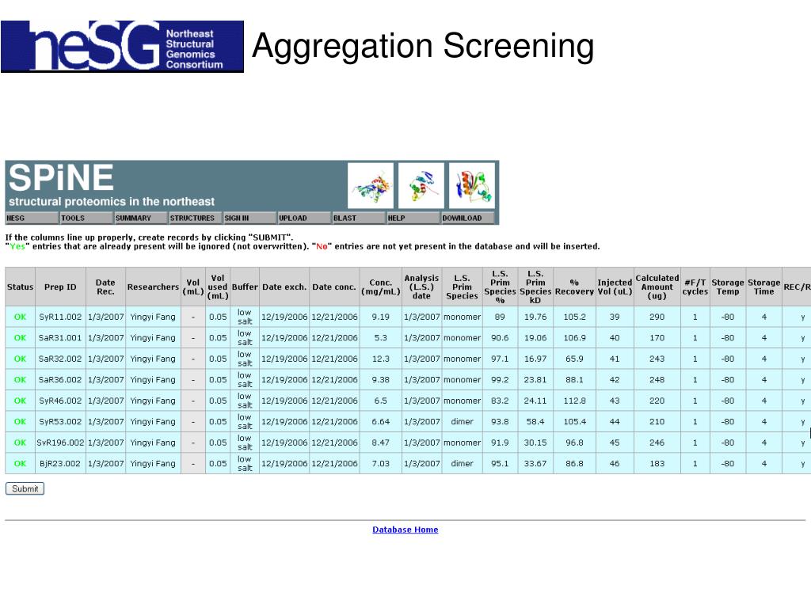Select Prep ID SaR36.002 cell

(x=60, y=379)
